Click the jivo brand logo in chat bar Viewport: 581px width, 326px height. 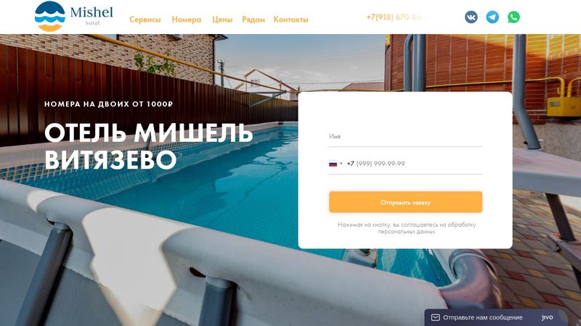pyautogui.click(x=547, y=317)
